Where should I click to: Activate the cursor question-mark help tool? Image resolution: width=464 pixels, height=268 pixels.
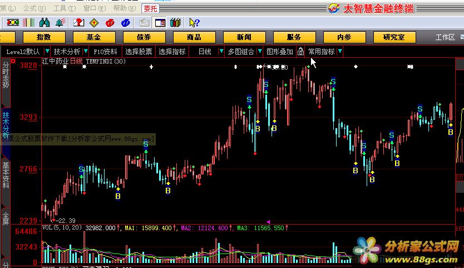[194, 22]
